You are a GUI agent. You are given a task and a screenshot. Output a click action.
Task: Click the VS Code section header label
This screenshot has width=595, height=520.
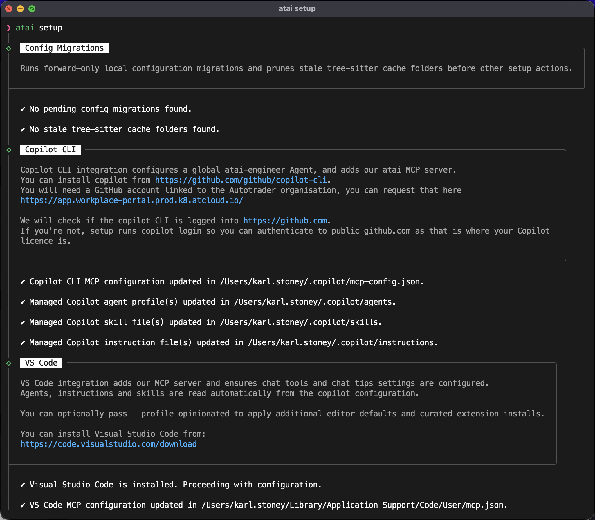click(41, 363)
